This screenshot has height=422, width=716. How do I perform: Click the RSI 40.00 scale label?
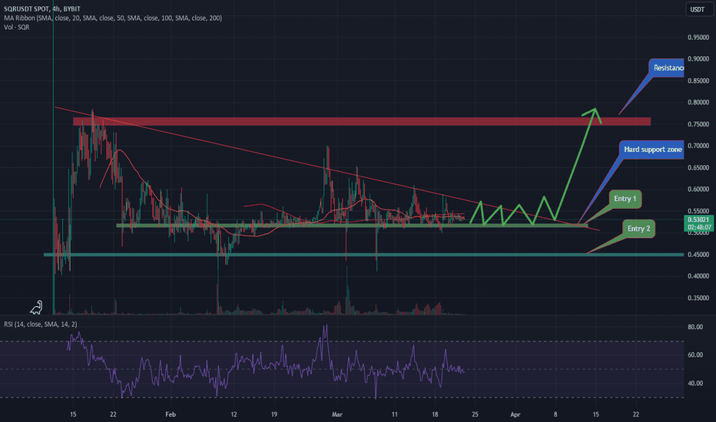(695, 383)
